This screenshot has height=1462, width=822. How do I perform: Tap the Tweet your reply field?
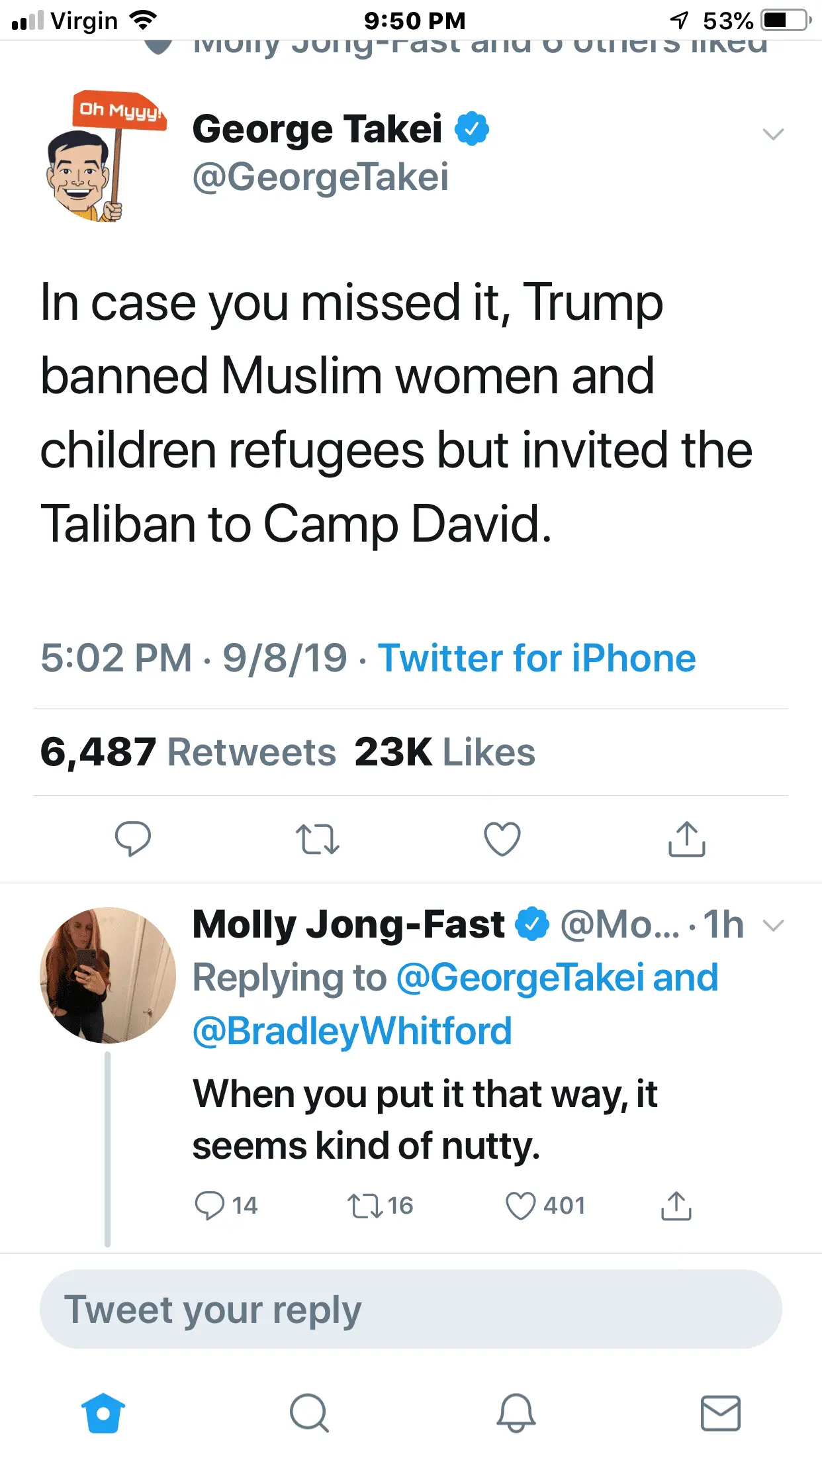(x=410, y=1309)
